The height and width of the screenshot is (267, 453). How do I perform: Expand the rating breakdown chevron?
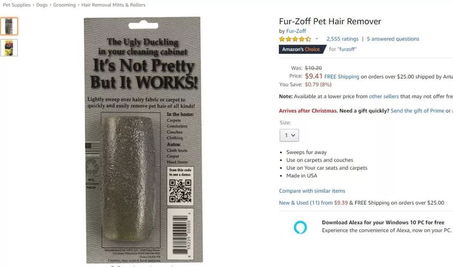click(x=317, y=39)
